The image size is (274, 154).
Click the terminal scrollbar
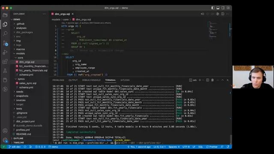click(x=231, y=139)
